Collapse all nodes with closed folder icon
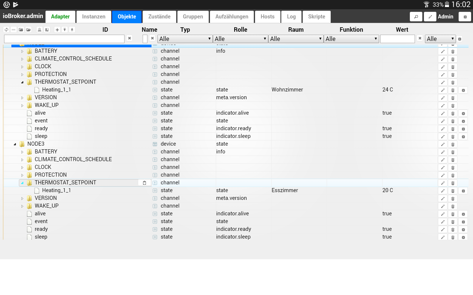The width and height of the screenshot is (473, 295). [21, 29]
